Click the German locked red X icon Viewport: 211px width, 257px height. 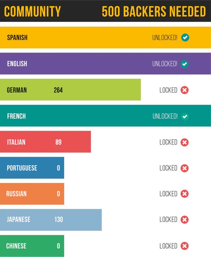pyautogui.click(x=185, y=90)
